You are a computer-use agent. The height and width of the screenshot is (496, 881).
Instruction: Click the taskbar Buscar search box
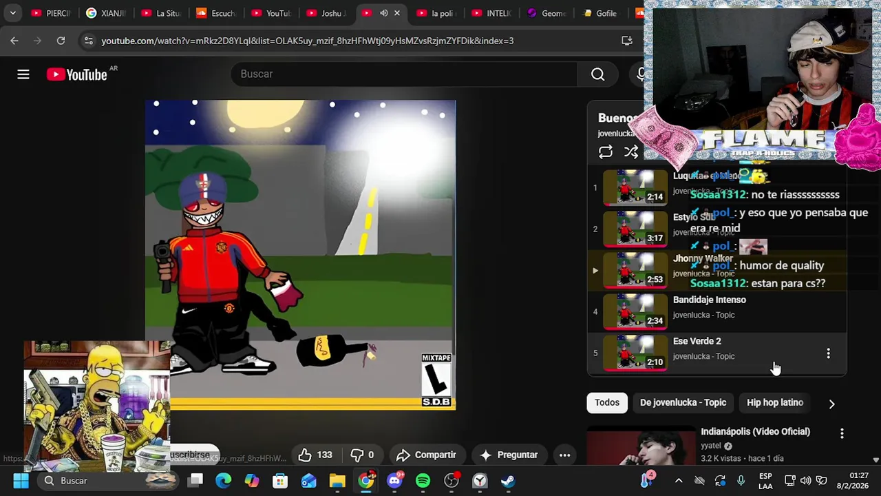click(107, 481)
